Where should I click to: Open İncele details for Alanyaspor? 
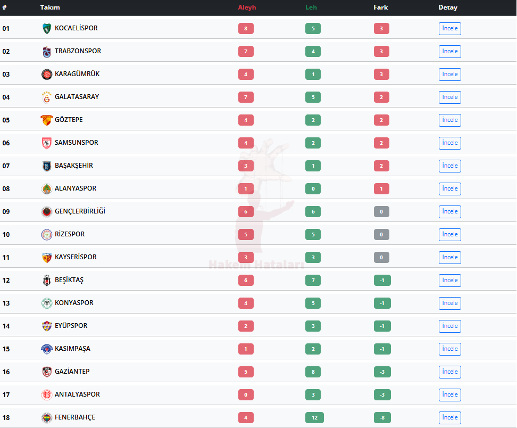(x=450, y=189)
